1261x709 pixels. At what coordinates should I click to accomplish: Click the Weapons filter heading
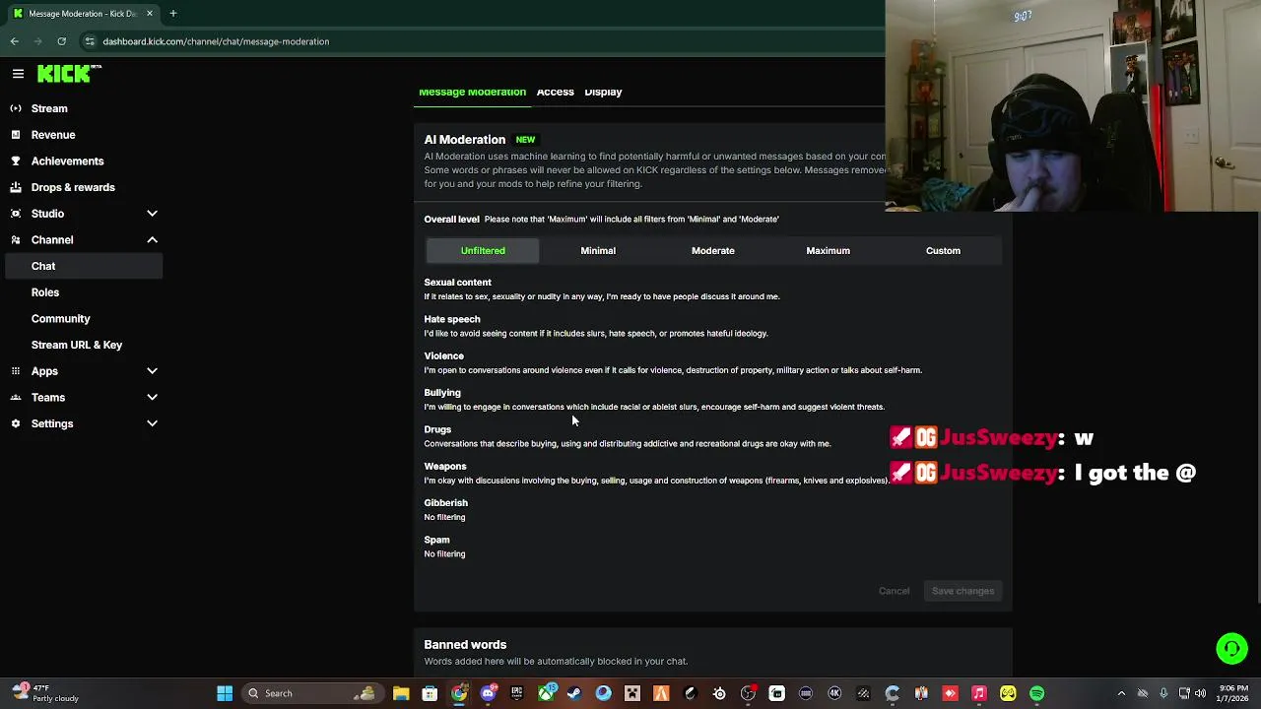pos(445,466)
